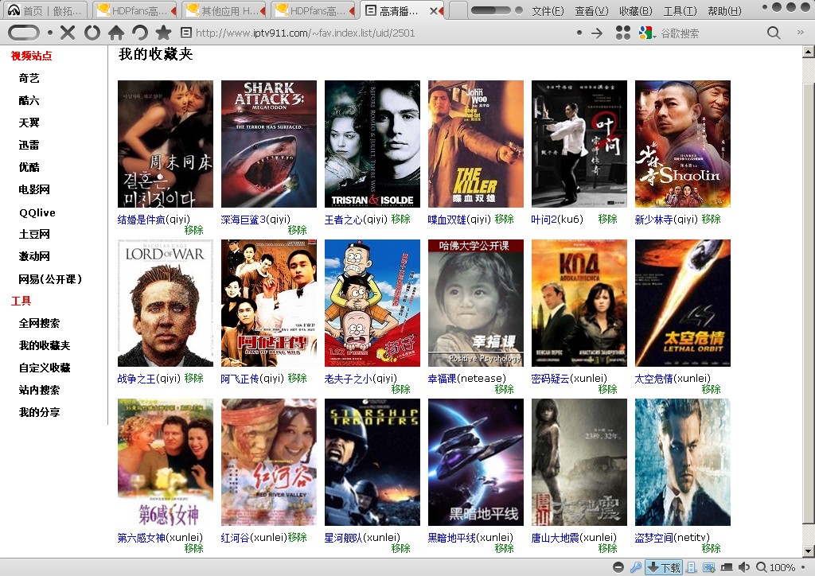Select 我的收藏夹 in the sidebar tools
This screenshot has height=576, width=815.
45,346
